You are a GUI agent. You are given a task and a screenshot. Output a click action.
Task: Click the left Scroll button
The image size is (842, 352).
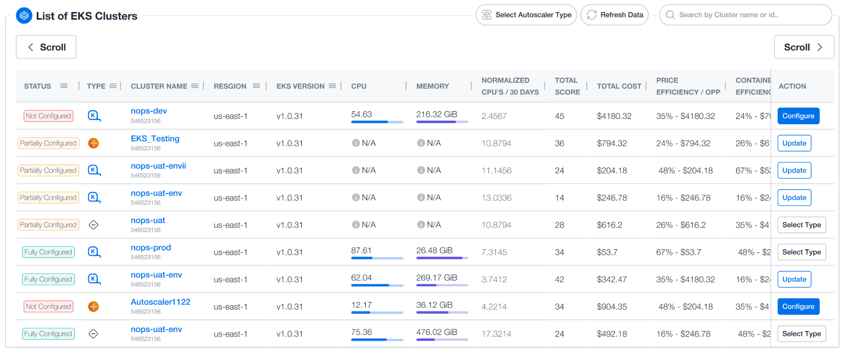[46, 47]
